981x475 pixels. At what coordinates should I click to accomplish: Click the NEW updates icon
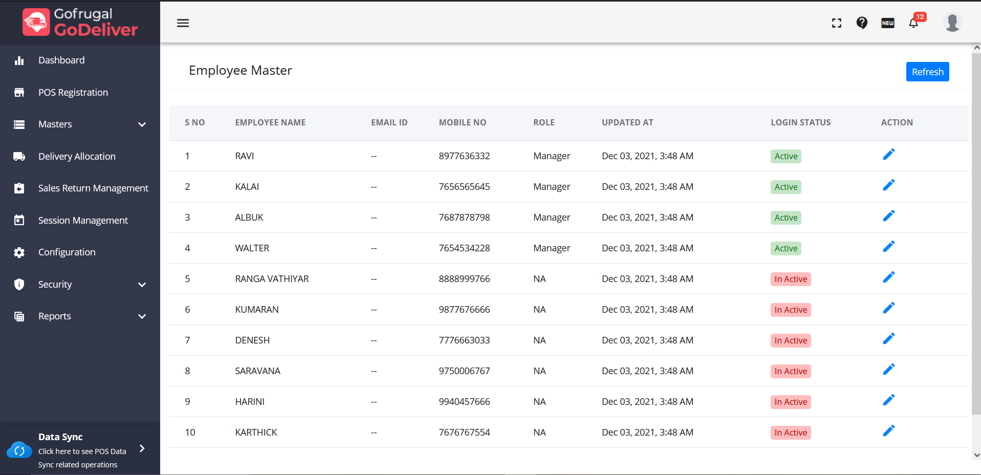pos(888,23)
